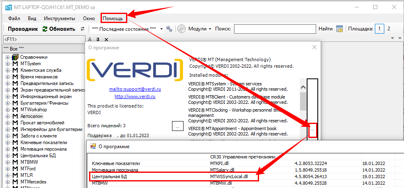
Task: Expand the Клиентская служба tree node
Action: pyautogui.click(x=7, y=70)
